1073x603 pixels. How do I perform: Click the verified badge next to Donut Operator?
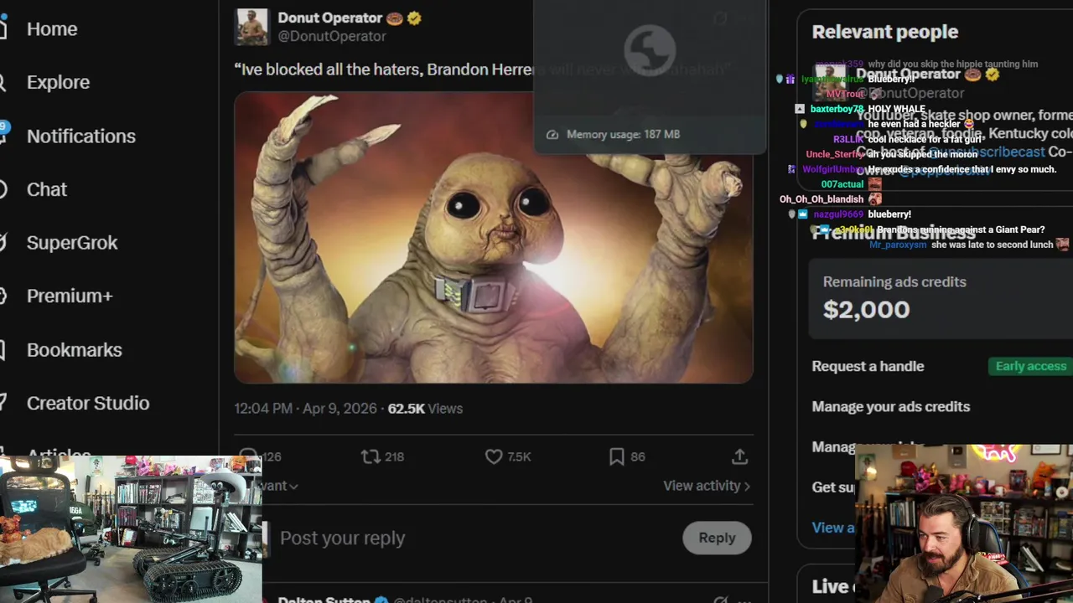tap(414, 18)
